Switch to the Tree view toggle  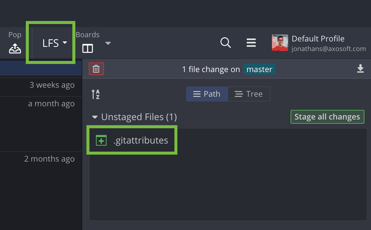coord(249,94)
